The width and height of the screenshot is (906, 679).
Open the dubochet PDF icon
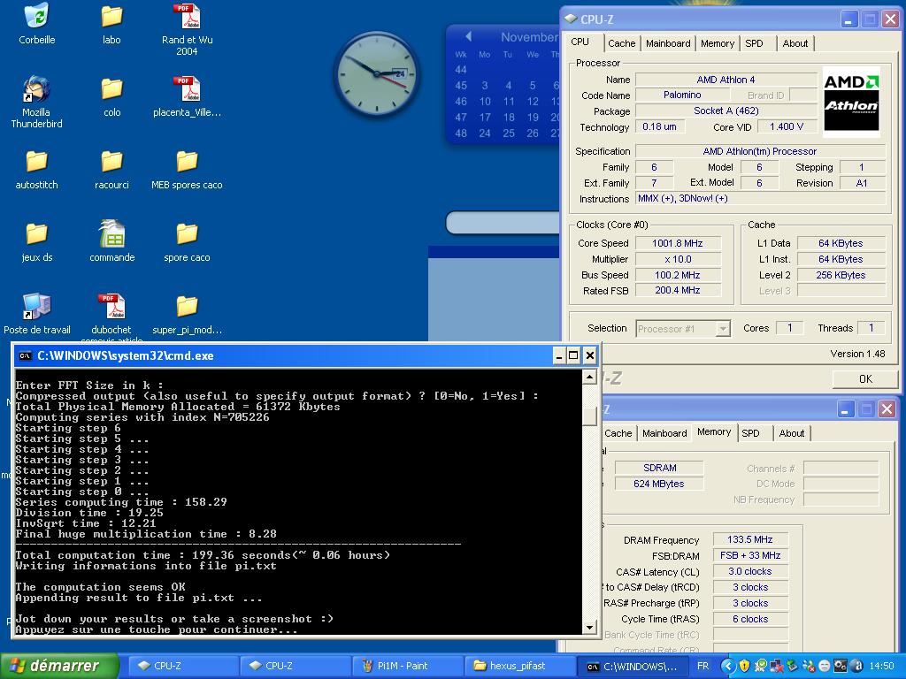pos(111,307)
